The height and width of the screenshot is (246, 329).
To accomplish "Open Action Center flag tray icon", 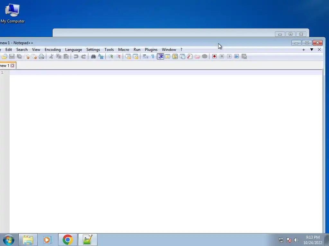I will 289,240.
